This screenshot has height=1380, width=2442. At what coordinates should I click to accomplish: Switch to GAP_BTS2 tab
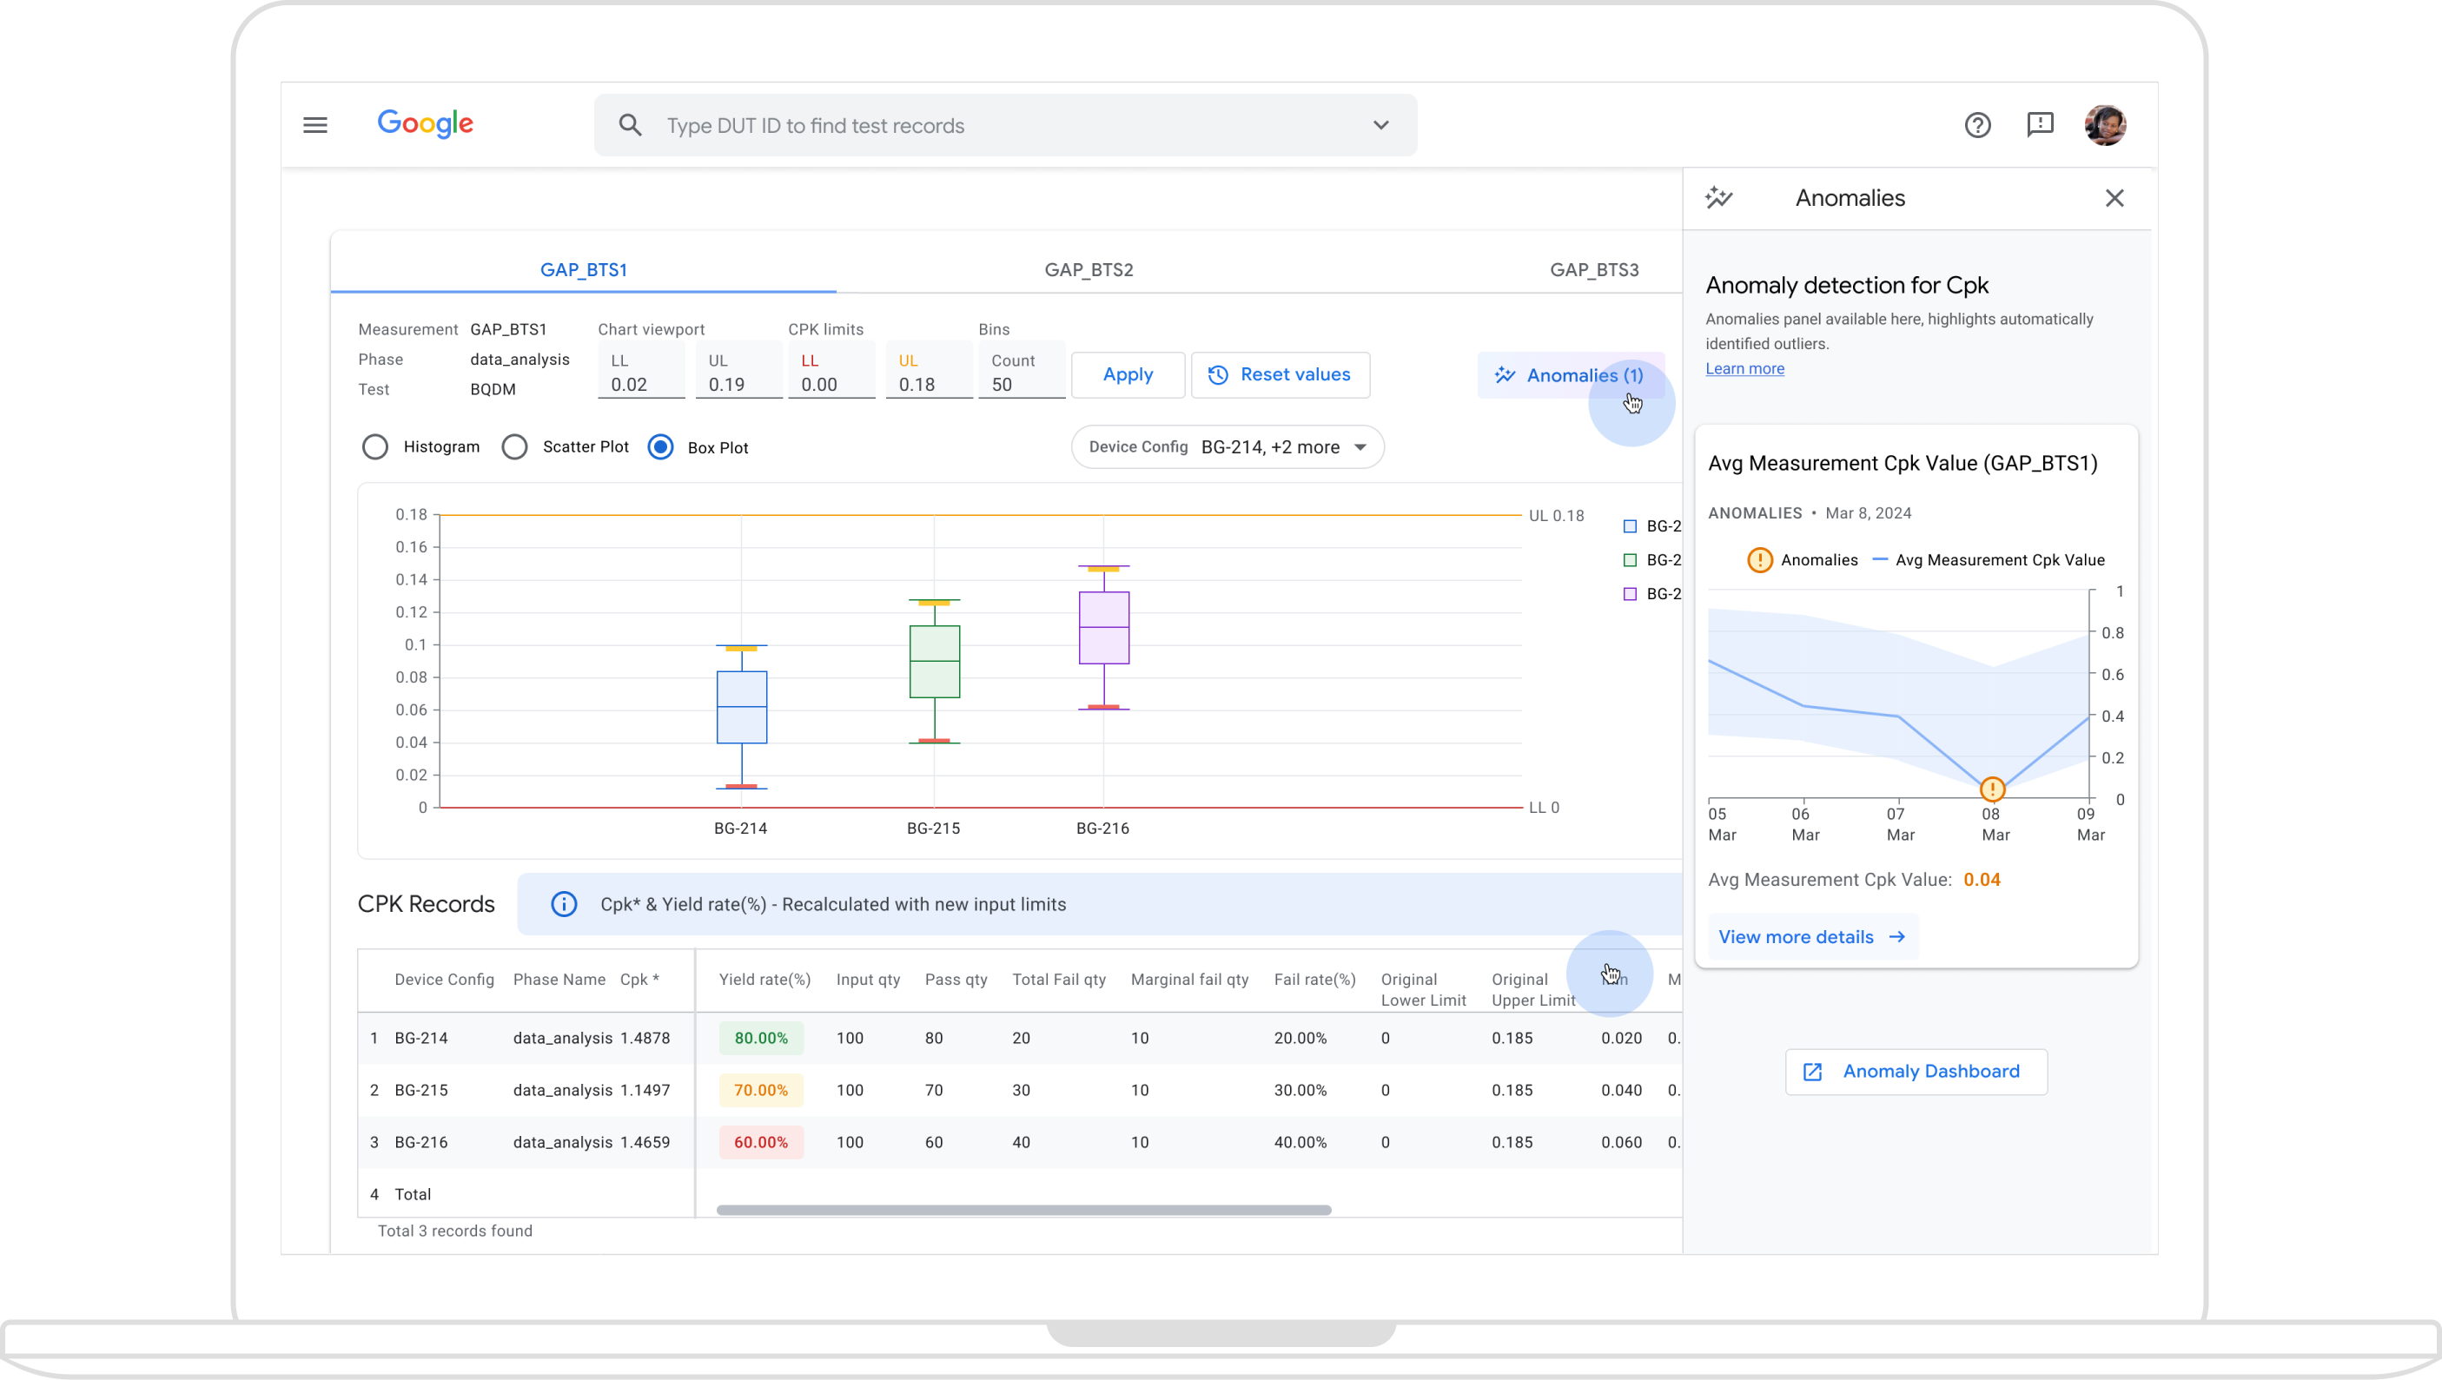1089,268
